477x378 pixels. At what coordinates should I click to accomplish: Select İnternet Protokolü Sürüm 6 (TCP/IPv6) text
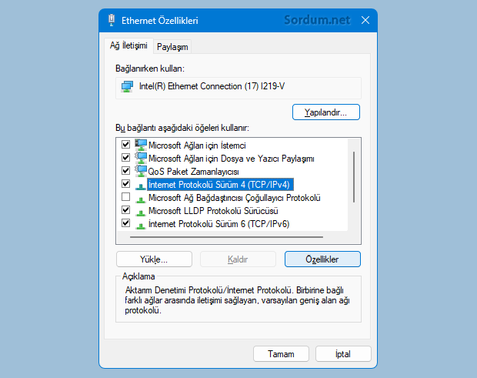(x=218, y=224)
